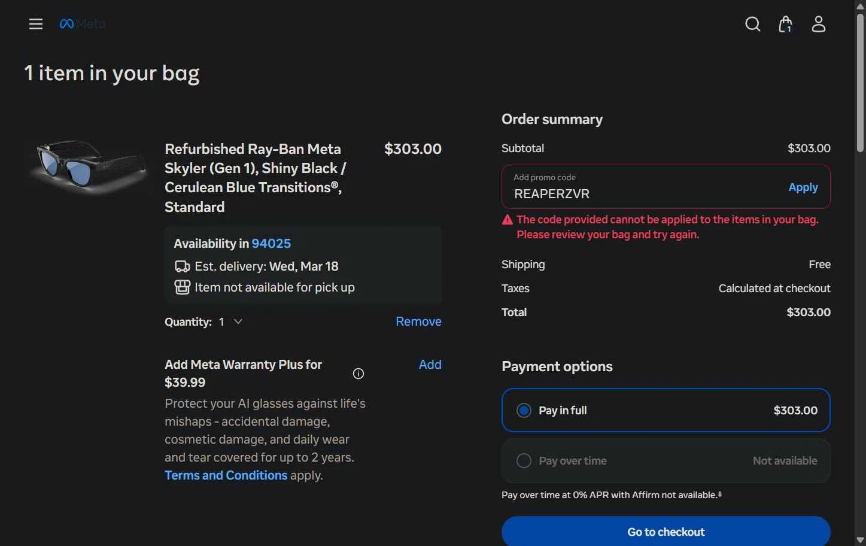Click the Payment options heading
The width and height of the screenshot is (866, 546).
(x=557, y=366)
